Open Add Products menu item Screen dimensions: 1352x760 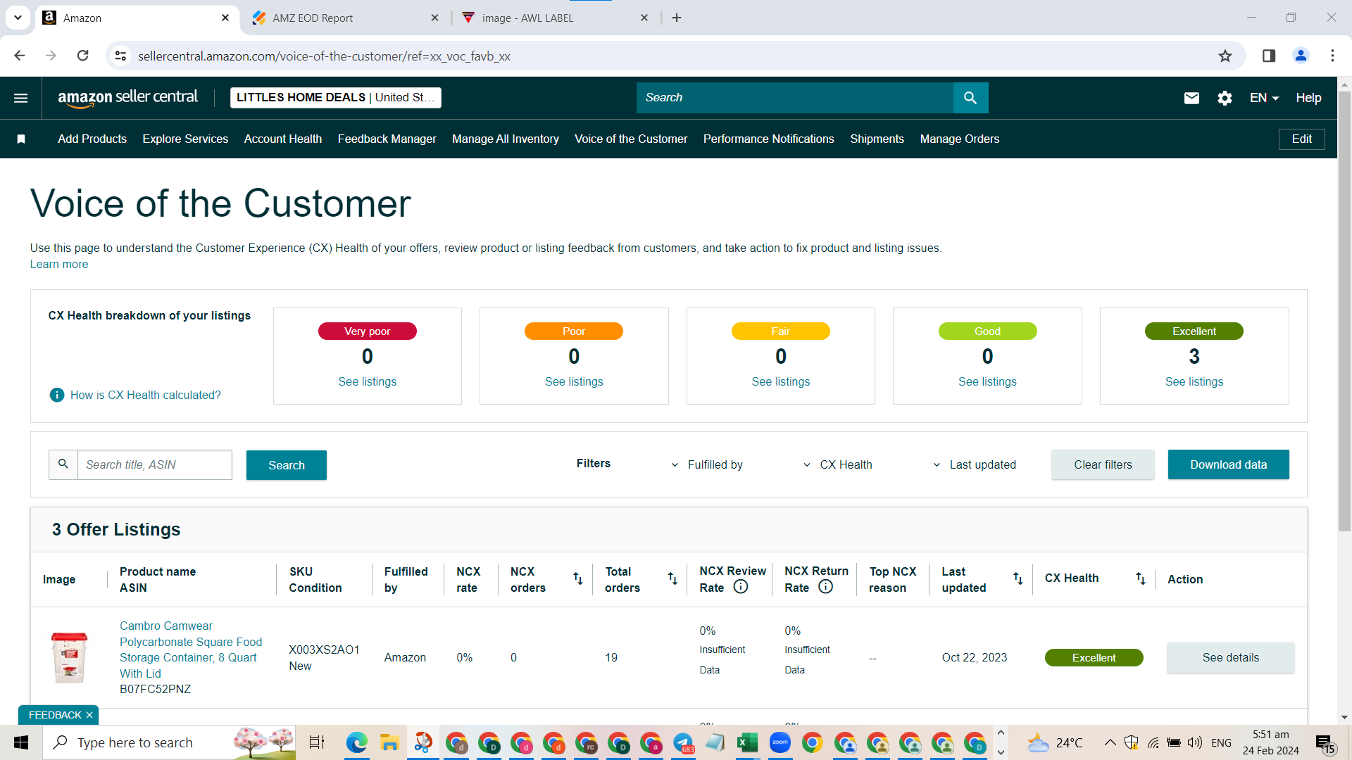click(x=92, y=139)
